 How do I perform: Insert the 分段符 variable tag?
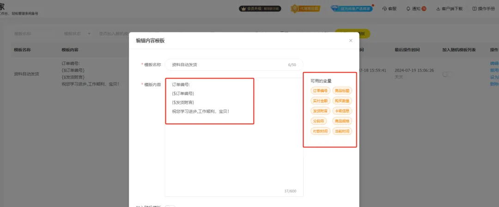(318, 122)
